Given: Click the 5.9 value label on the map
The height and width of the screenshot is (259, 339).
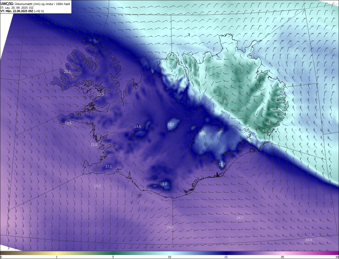Looking at the screenshot, I should tap(223, 101).
